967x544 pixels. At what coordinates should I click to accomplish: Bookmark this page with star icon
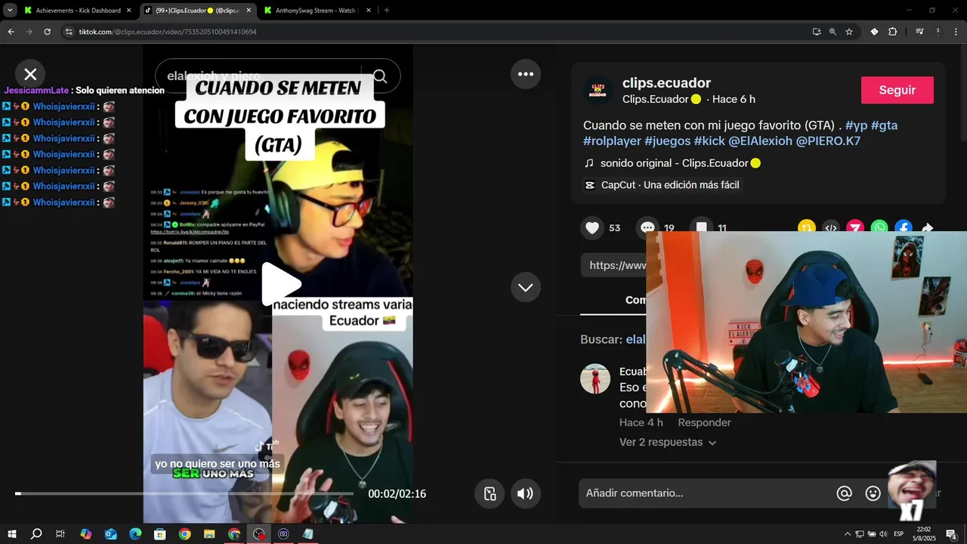[x=849, y=32]
